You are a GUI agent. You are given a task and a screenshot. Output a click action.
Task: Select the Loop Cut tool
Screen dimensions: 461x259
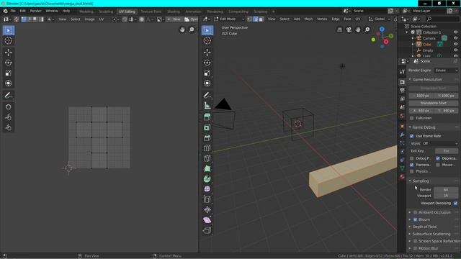(207, 148)
